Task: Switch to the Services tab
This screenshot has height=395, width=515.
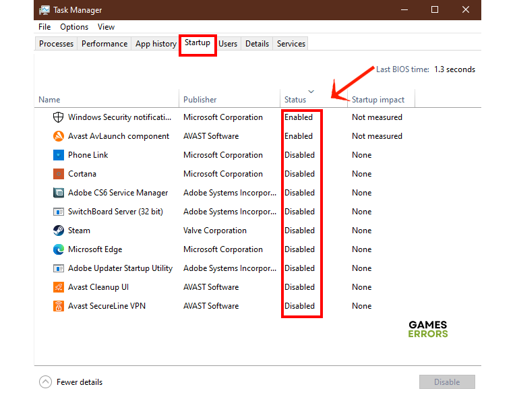Action: coord(291,44)
